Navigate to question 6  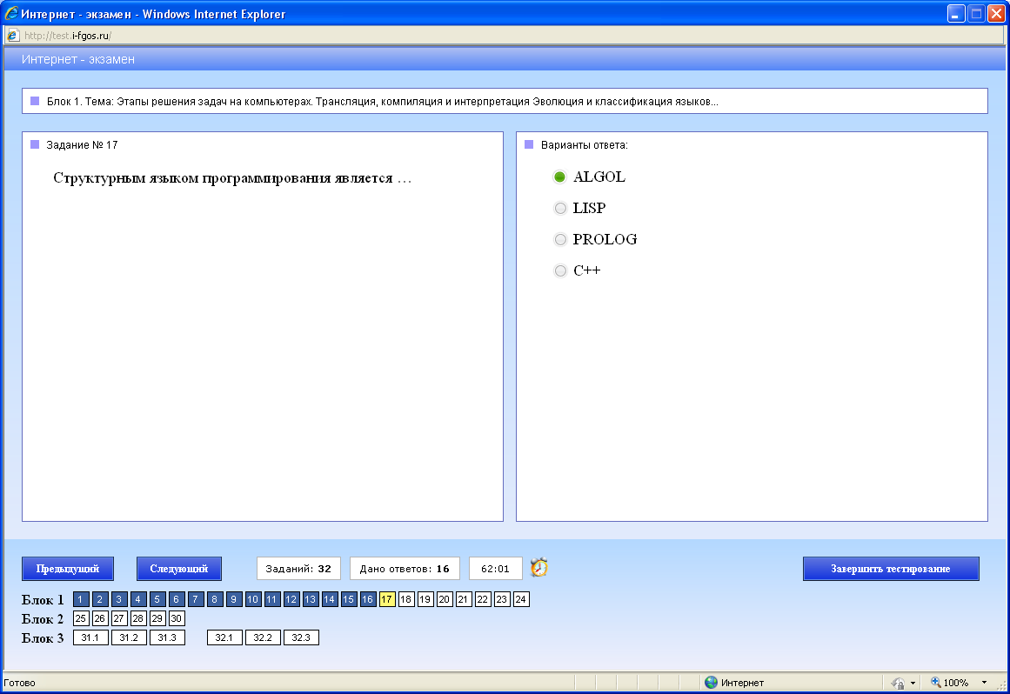point(177,599)
